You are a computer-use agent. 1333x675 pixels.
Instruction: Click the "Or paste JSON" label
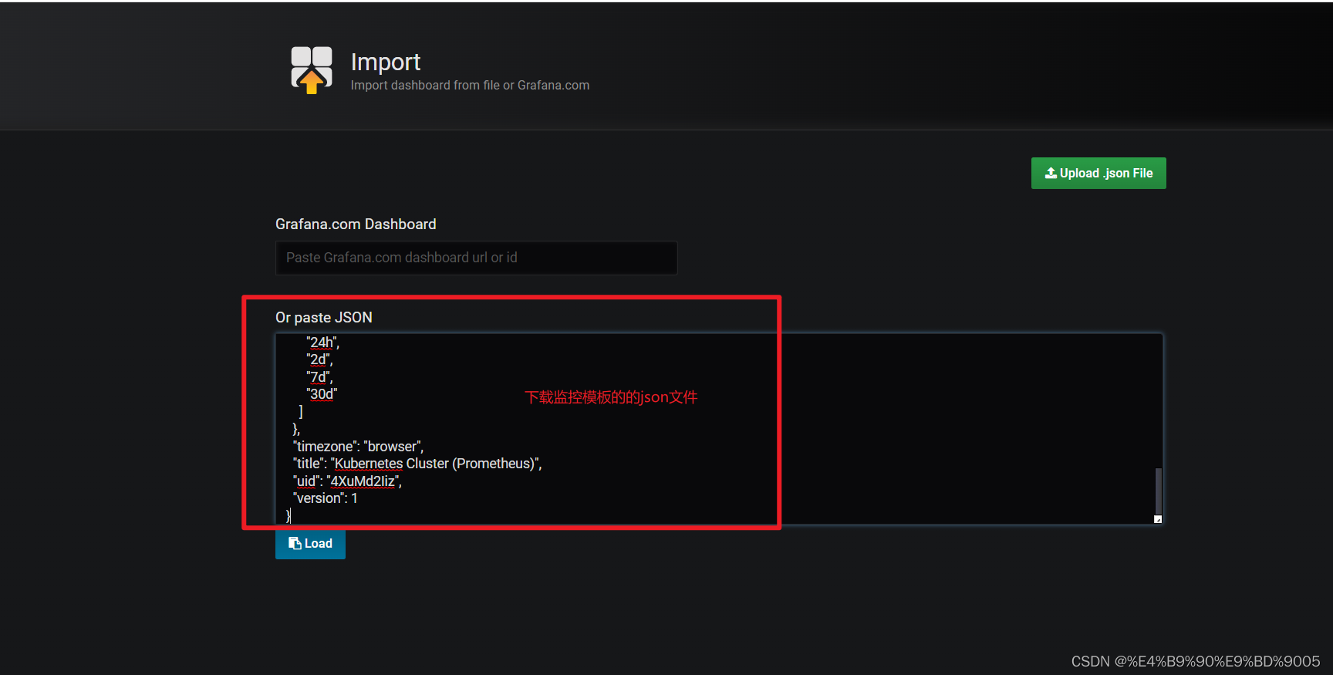click(324, 318)
